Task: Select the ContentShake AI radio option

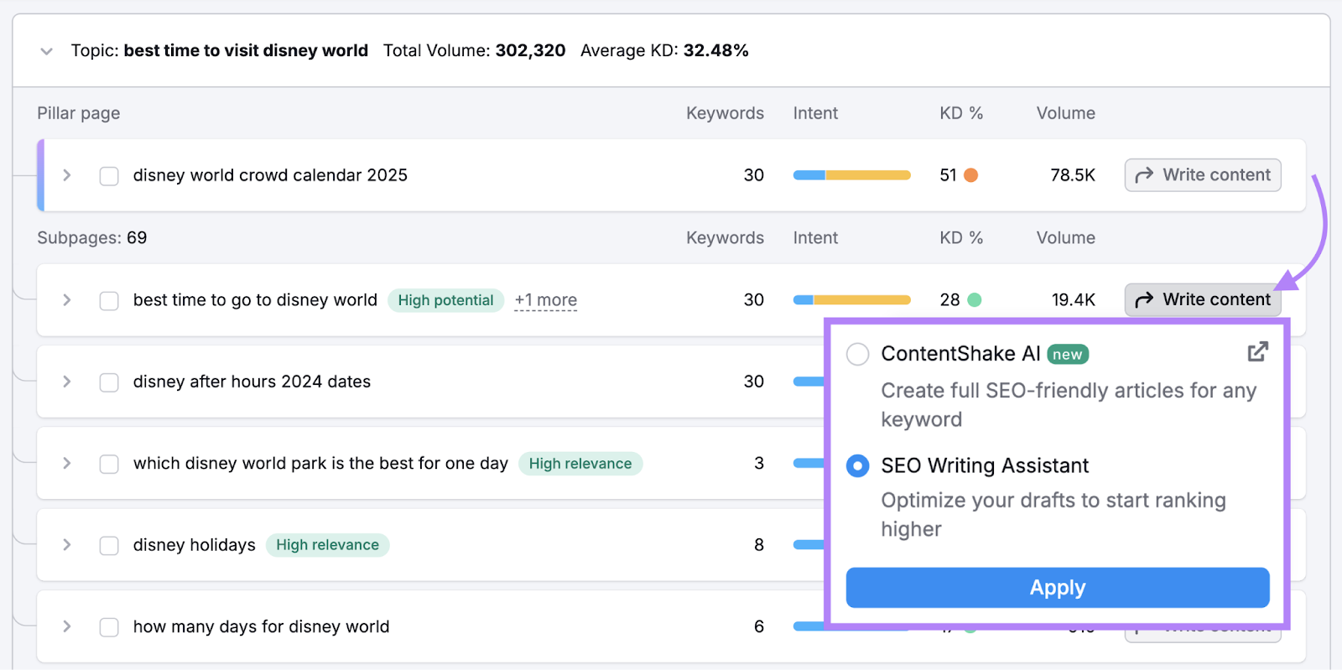Action: point(857,354)
